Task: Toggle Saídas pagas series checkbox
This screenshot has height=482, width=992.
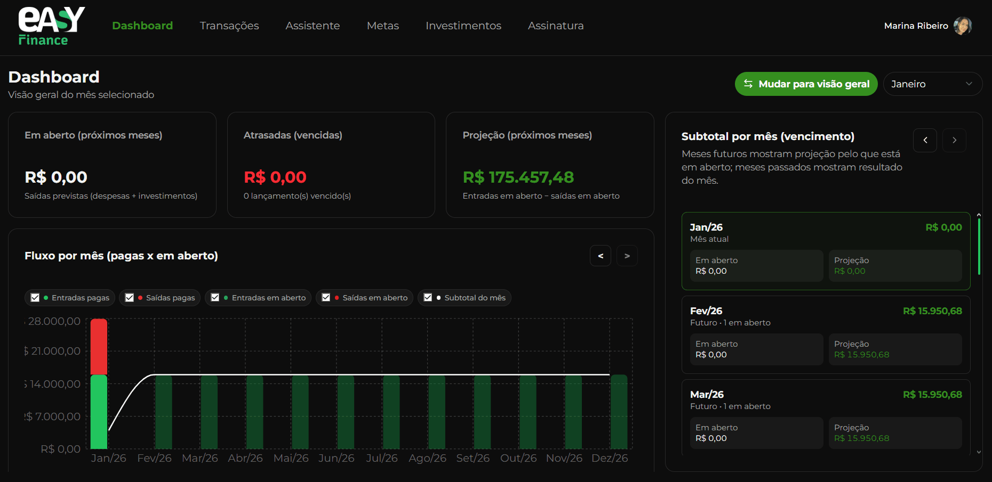Action: point(130,298)
